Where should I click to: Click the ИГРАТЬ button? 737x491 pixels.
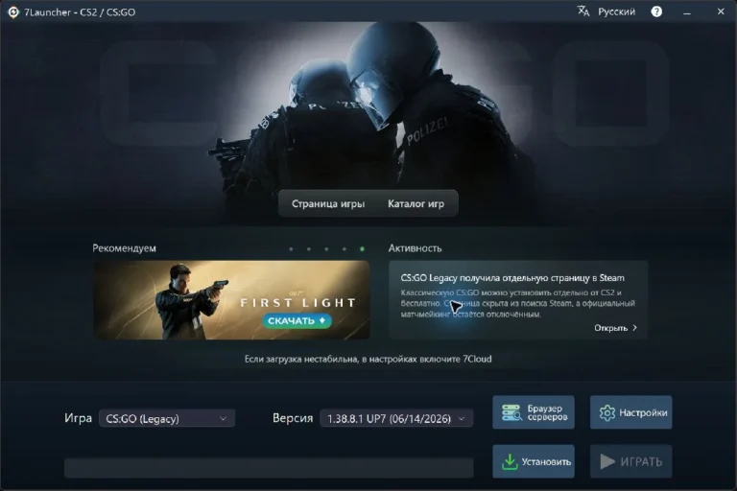point(630,461)
